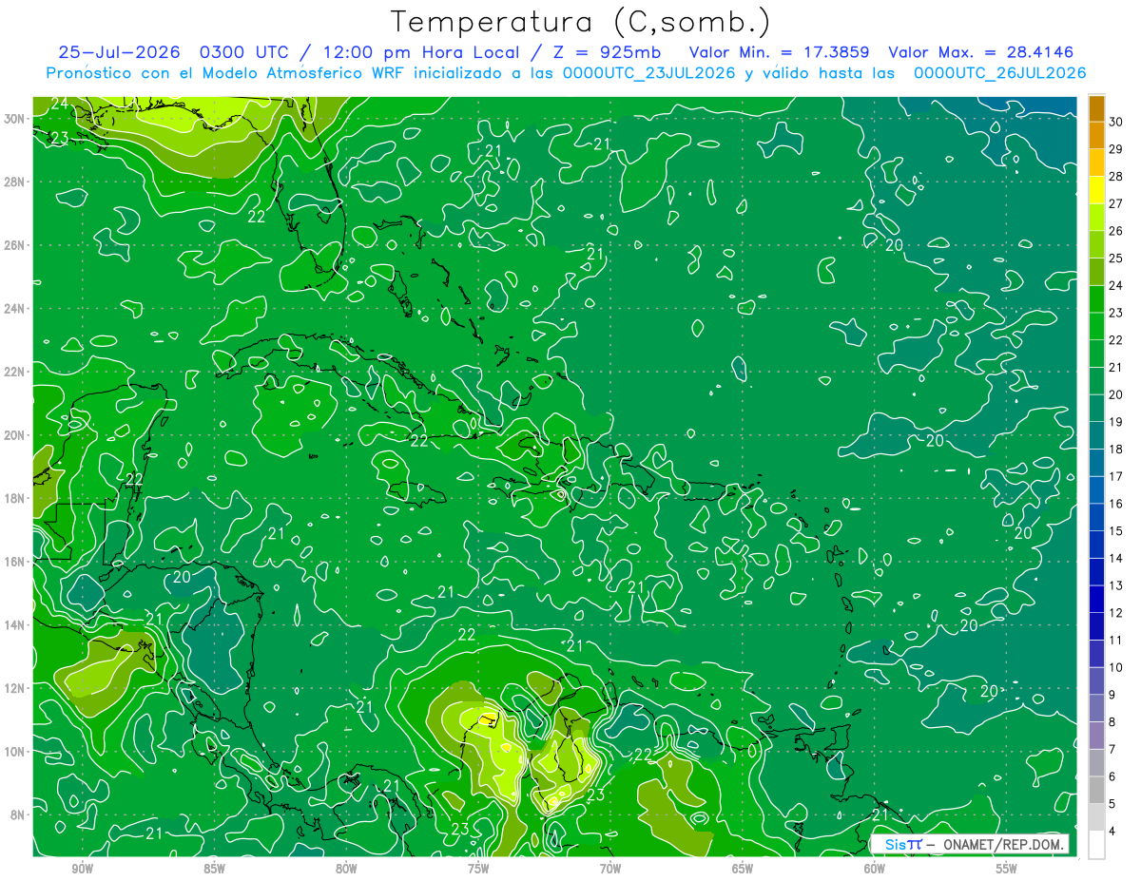The height and width of the screenshot is (881, 1141).
Task: Click the 55W longitude axis label
Action: pyautogui.click(x=1007, y=869)
